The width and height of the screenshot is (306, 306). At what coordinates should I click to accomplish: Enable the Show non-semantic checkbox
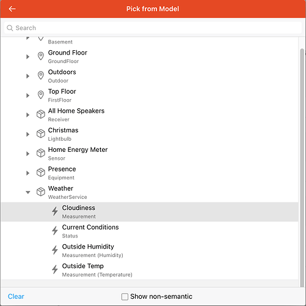125,297
